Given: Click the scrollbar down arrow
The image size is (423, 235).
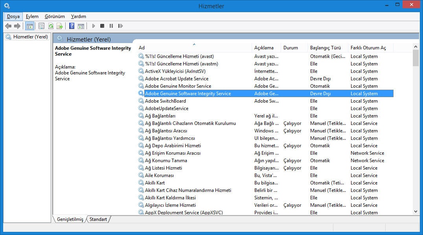Looking at the screenshot, I should pyautogui.click(x=416, y=211).
